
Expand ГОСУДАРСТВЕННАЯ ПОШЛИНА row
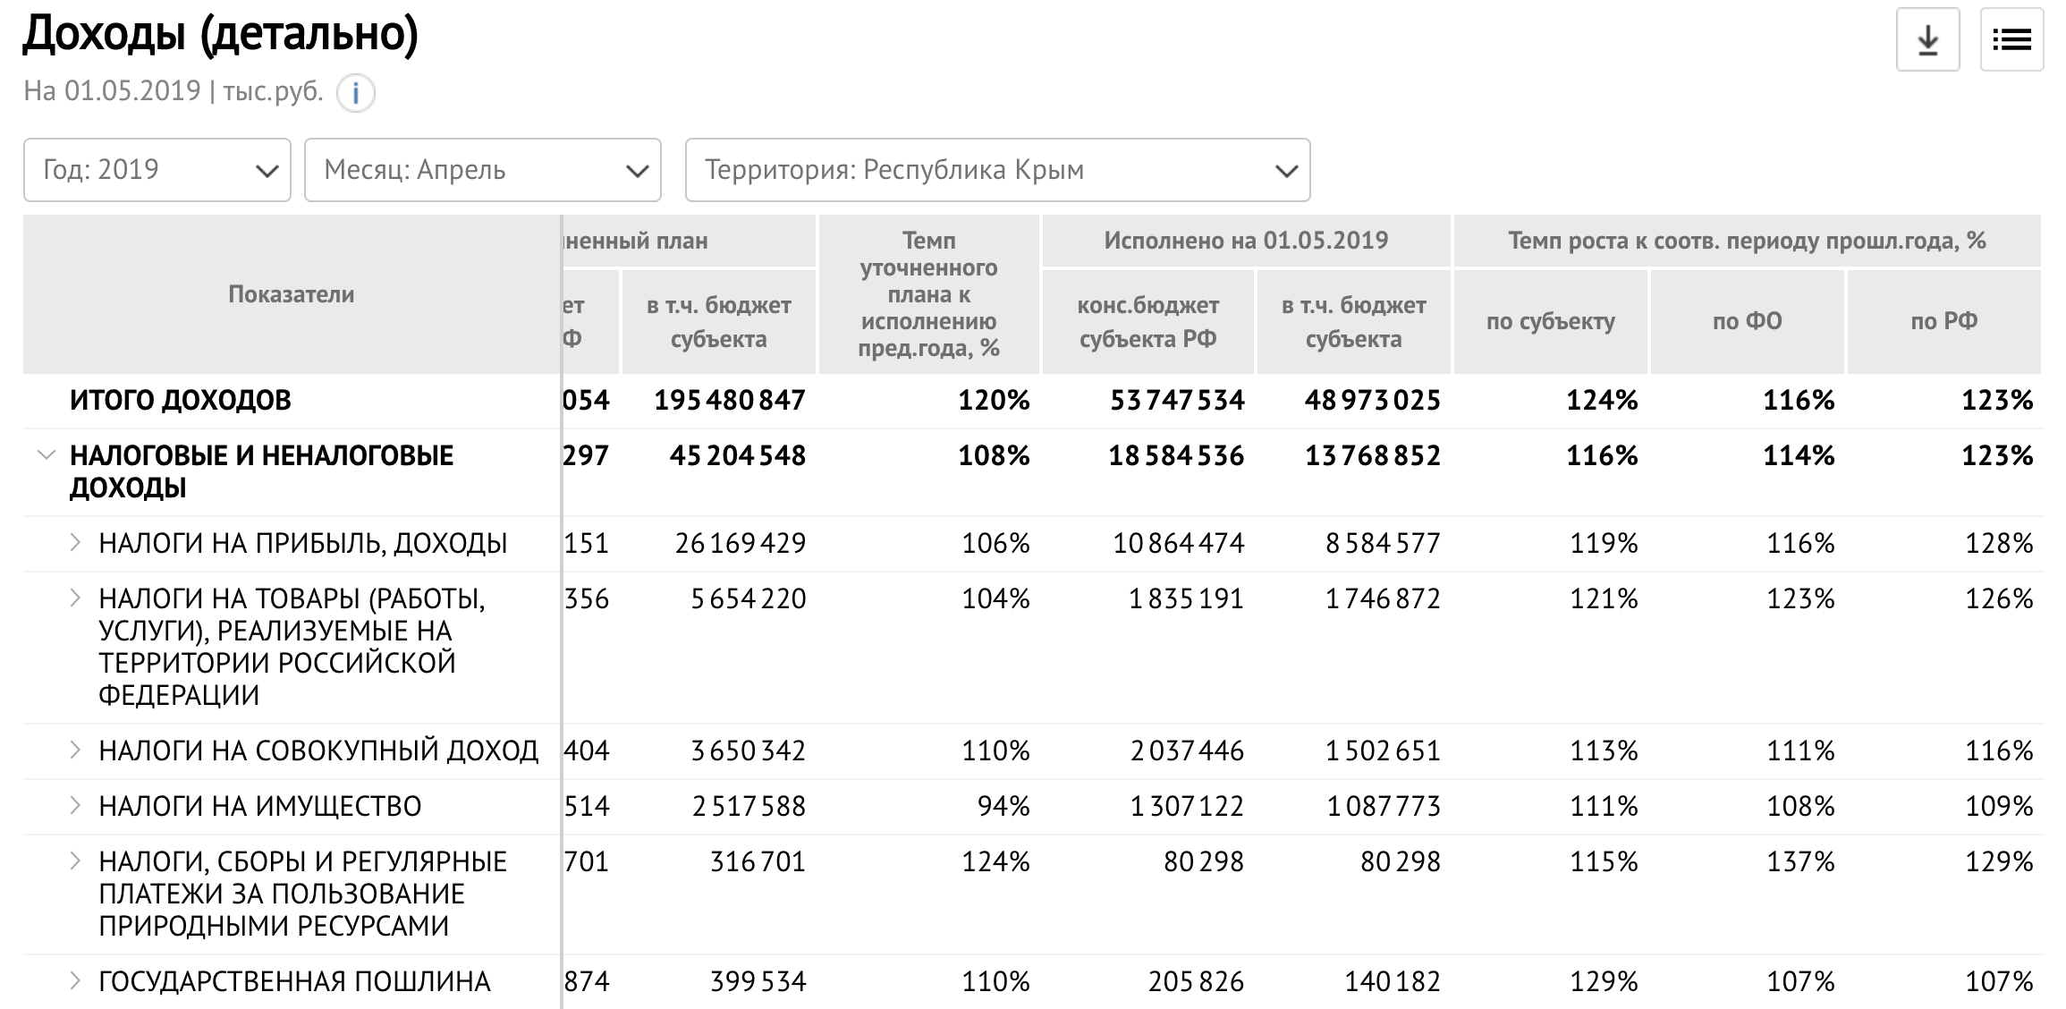(x=76, y=980)
